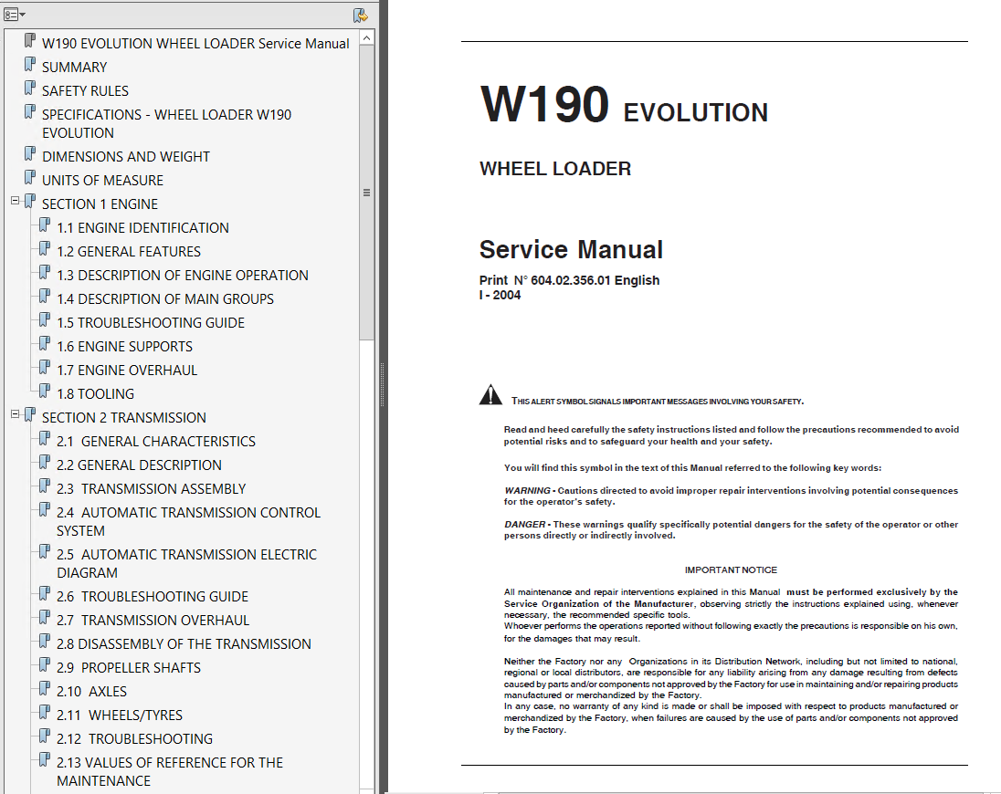Click the bookmark icon beside 1.1 ENGINE IDENTIFICATION
Screen dimensions: 1001x794
45,225
